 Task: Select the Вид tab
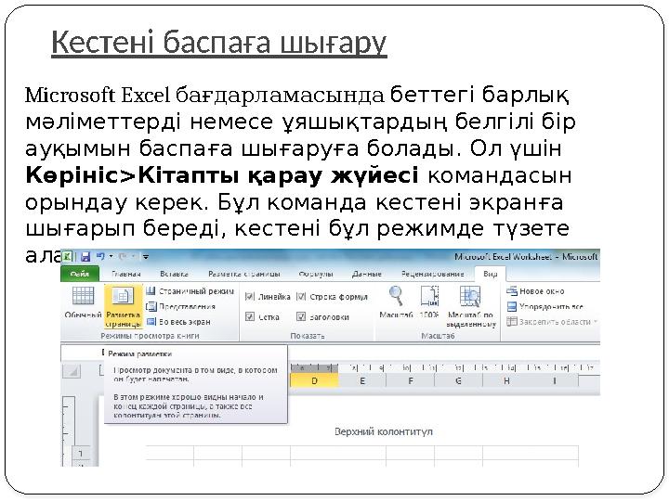coord(491,274)
